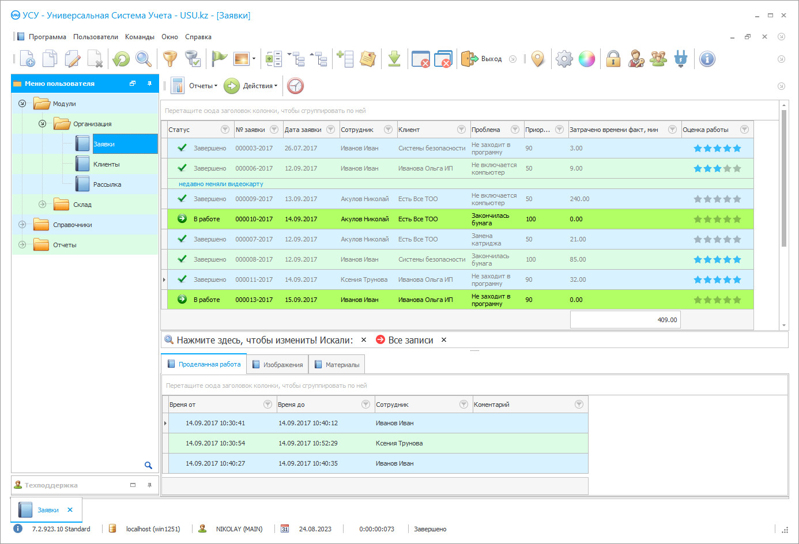This screenshot has width=799, height=544.
Task: Click the magnifier search icon in toolbar
Action: point(144,59)
